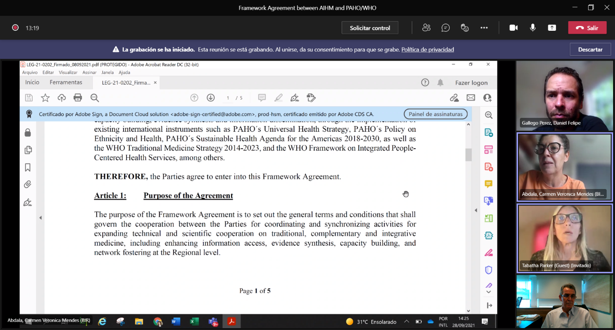Go to next page arrow
This screenshot has height=330, width=615.
pos(210,98)
